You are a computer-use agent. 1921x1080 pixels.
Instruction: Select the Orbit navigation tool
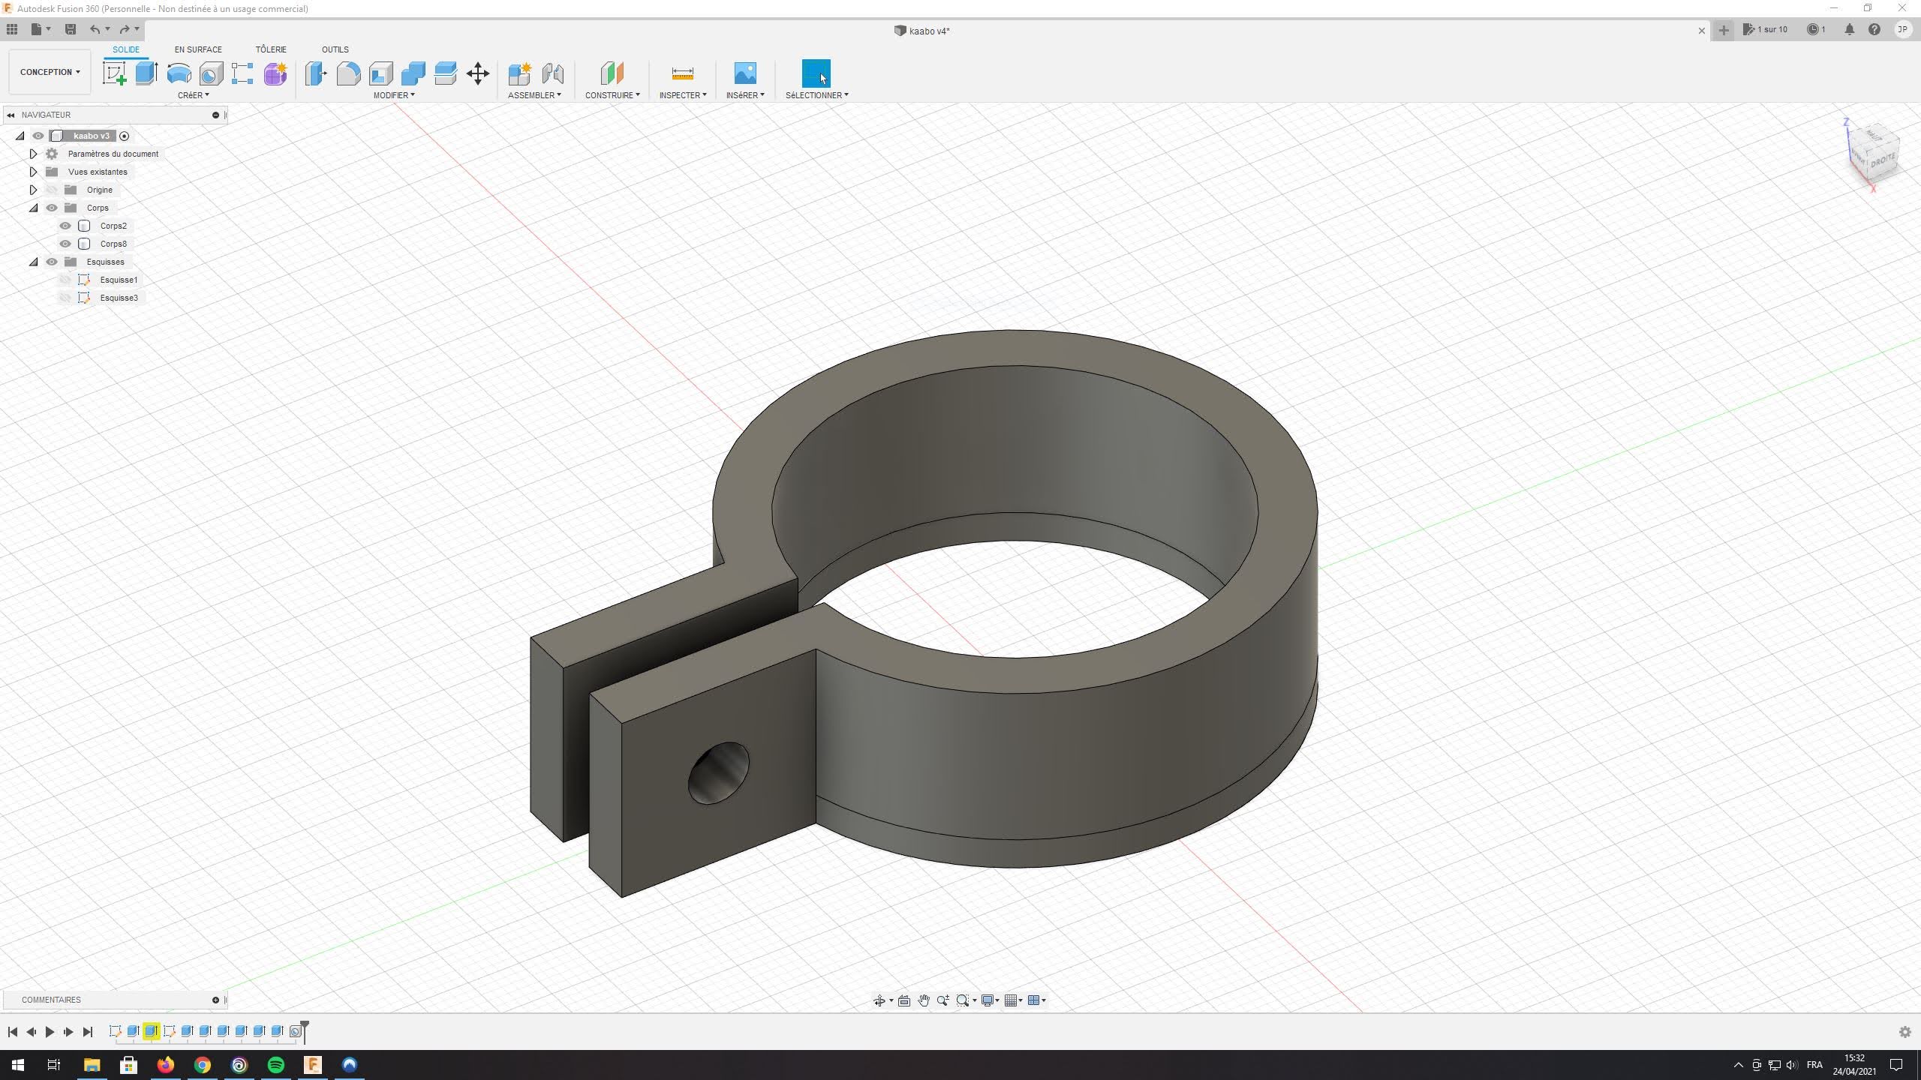[x=879, y=1000]
